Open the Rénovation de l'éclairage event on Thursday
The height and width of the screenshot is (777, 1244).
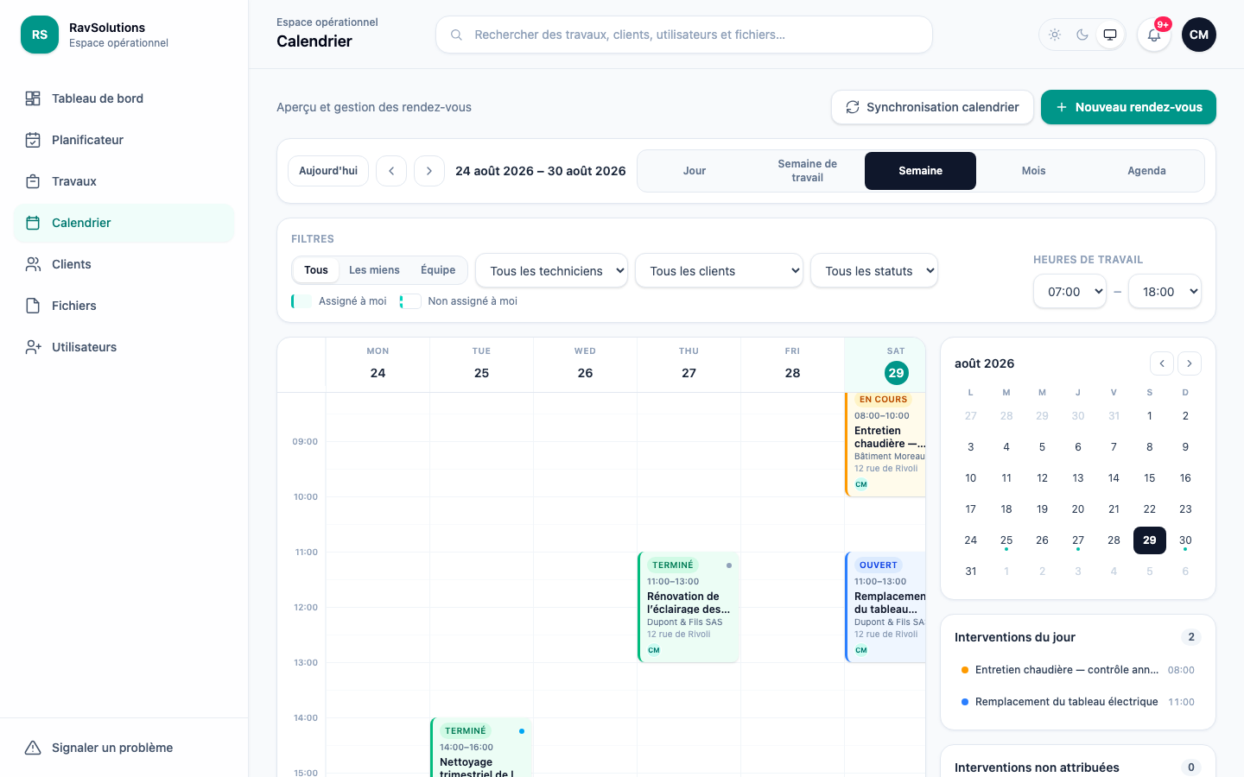(x=689, y=607)
